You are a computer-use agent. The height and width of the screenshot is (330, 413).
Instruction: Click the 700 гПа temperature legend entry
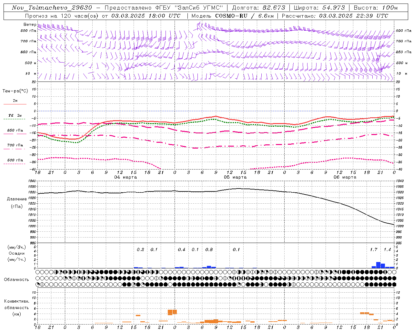pos(15,145)
